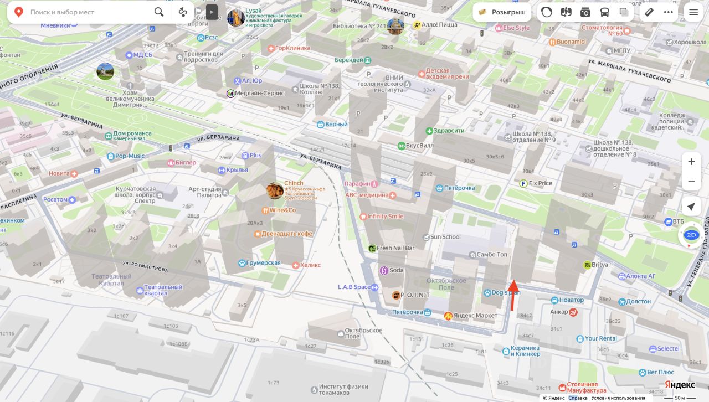Click the Институт физики токамаков label
Screen dimensions: 709x402
(x=344, y=390)
